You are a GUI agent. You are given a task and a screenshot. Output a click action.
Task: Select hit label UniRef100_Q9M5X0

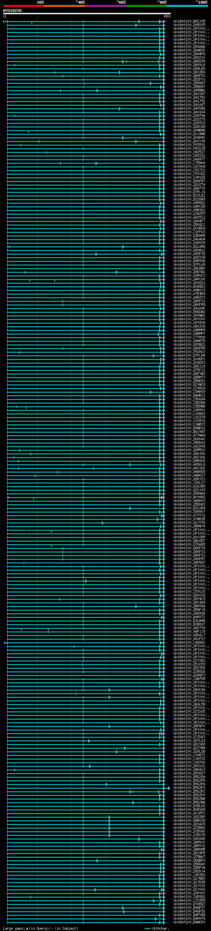(189, 450)
